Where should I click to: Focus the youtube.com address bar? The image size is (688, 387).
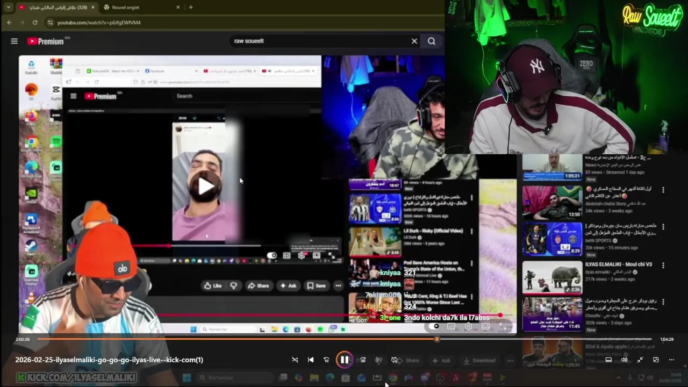(245, 23)
